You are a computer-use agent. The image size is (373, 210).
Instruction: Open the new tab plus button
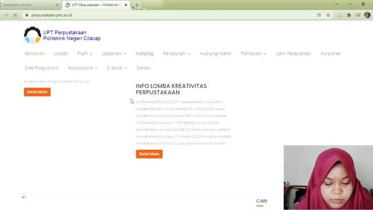[x=137, y=5]
